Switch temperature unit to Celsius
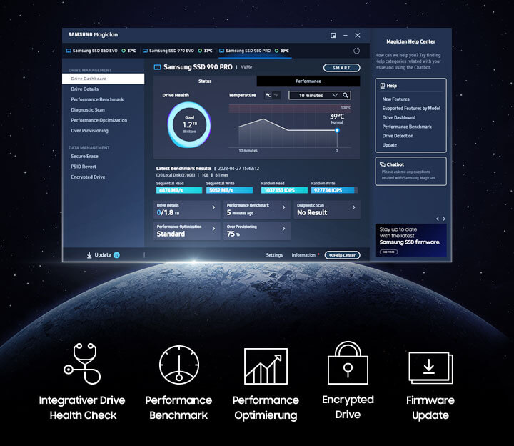The height and width of the screenshot is (446, 514). coord(268,95)
